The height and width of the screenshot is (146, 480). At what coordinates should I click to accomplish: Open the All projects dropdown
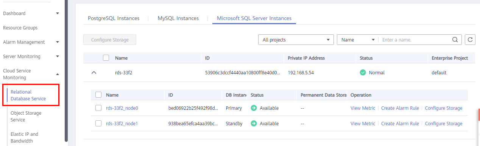click(x=296, y=40)
